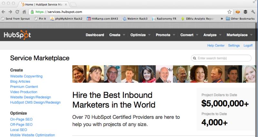Open HubSpot CMS Design/Redesign link

tap(35, 102)
